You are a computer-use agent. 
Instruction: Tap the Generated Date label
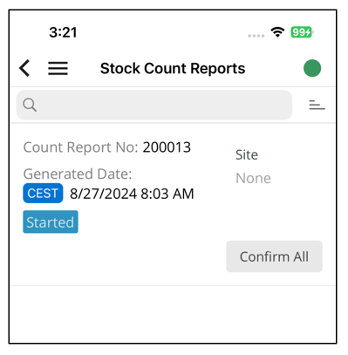click(78, 174)
